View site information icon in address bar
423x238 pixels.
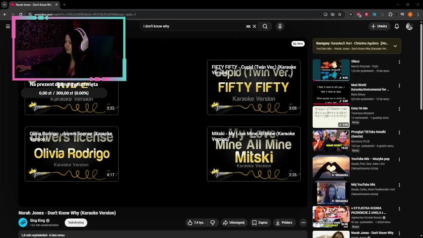tap(30, 14)
